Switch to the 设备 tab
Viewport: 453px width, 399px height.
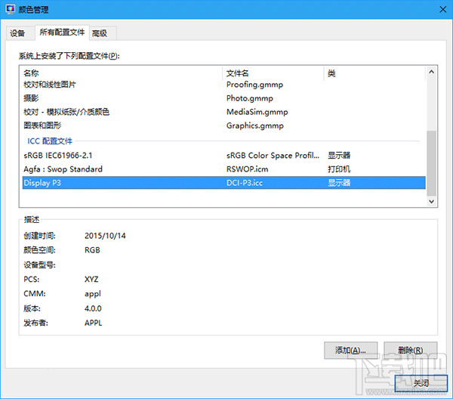20,33
